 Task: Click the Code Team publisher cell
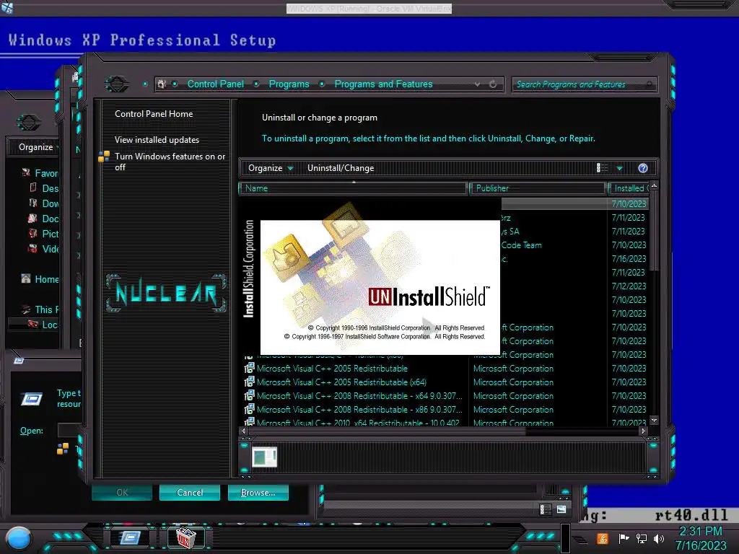[521, 245]
